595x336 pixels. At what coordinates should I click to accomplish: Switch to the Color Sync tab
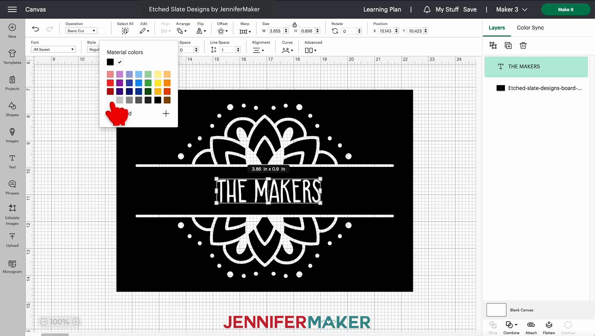tap(530, 28)
